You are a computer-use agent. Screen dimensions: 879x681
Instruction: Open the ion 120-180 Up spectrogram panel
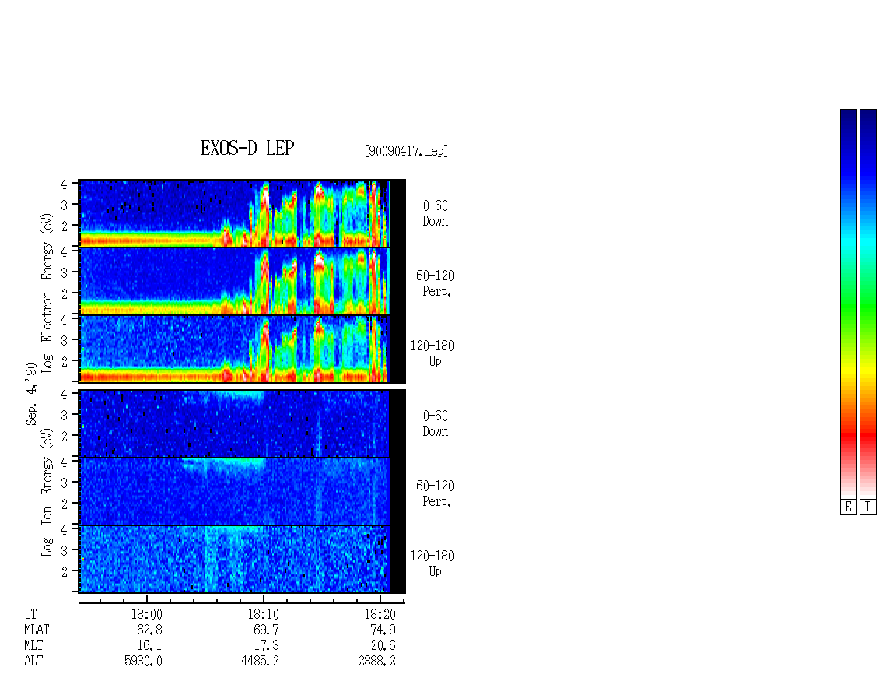[242, 560]
